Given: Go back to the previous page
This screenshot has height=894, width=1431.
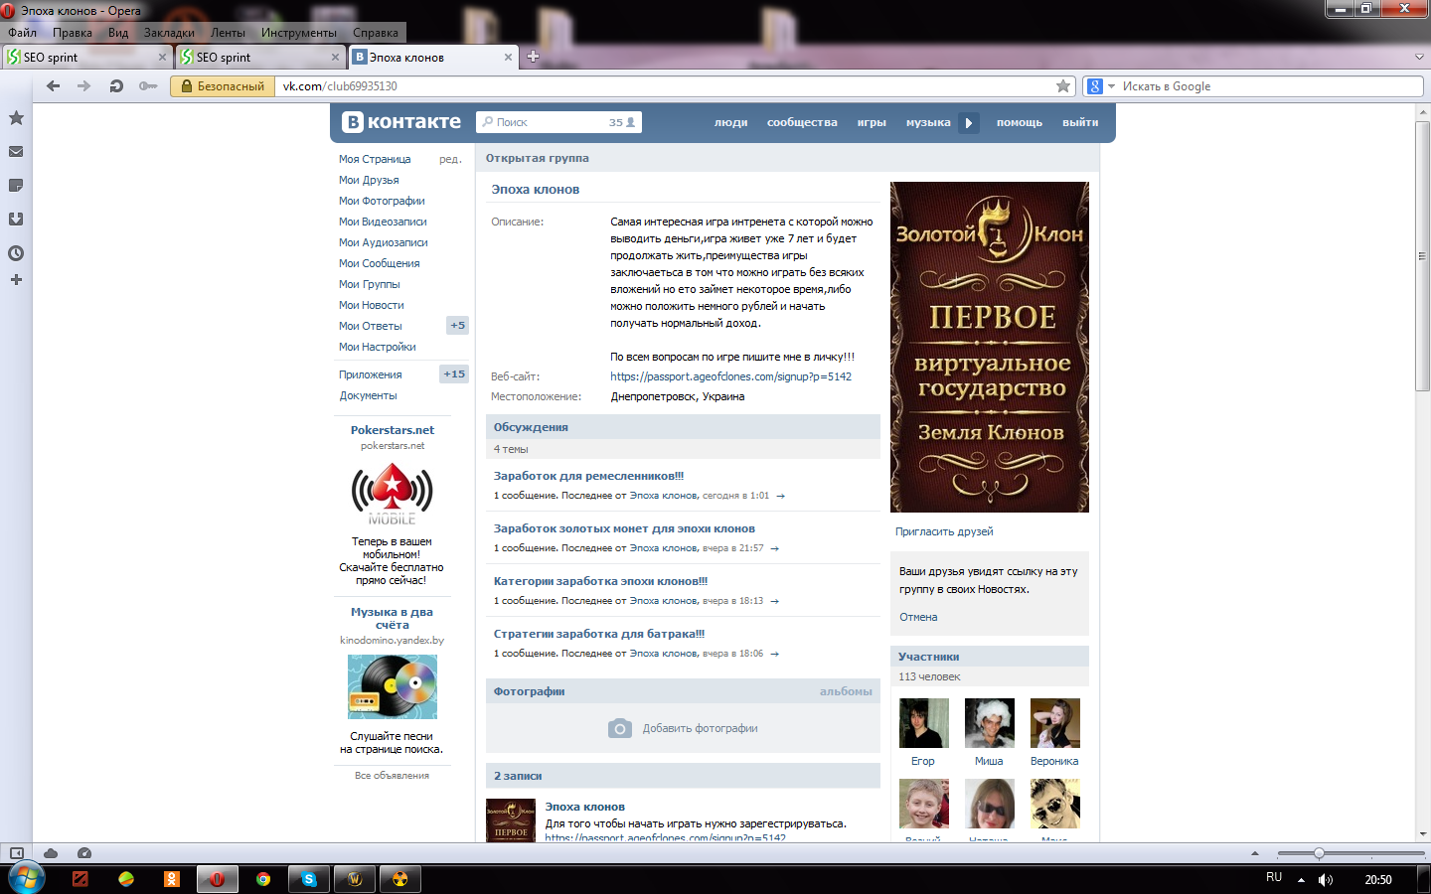Looking at the screenshot, I should click(54, 86).
